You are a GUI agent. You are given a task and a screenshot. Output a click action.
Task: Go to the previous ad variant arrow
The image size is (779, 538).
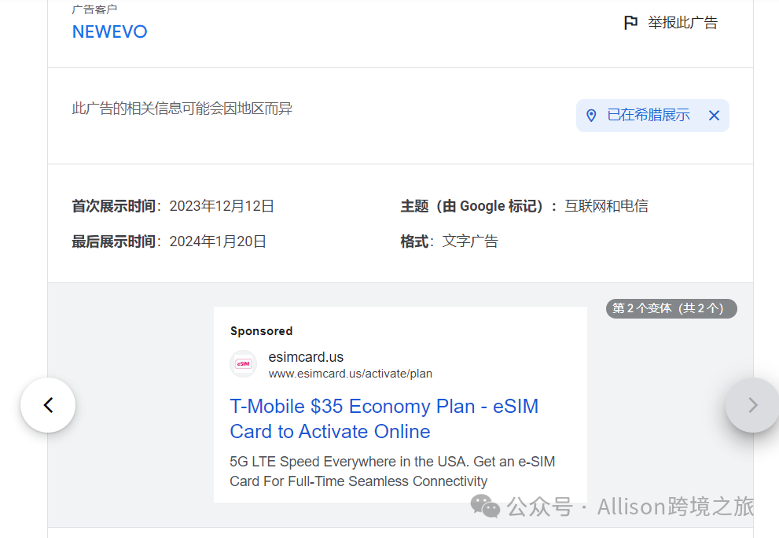[48, 405]
